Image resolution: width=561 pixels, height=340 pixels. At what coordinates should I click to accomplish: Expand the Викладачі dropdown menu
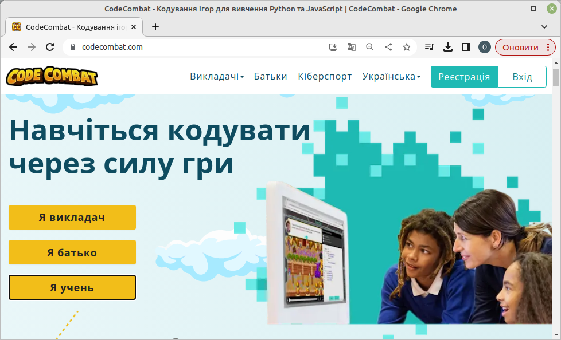click(x=217, y=77)
